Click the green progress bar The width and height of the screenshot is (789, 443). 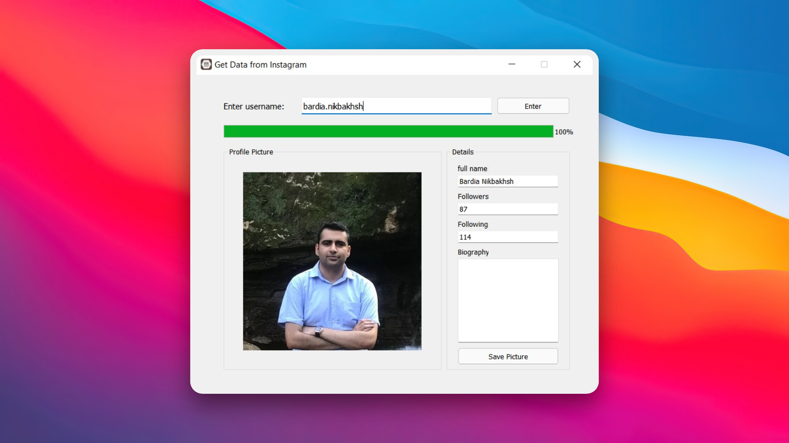point(388,132)
